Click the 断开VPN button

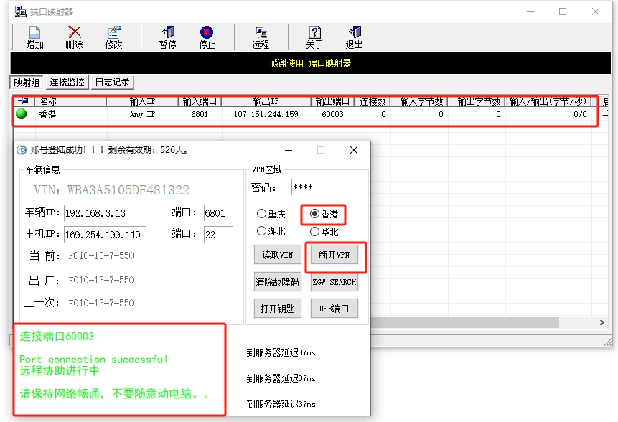click(x=334, y=255)
